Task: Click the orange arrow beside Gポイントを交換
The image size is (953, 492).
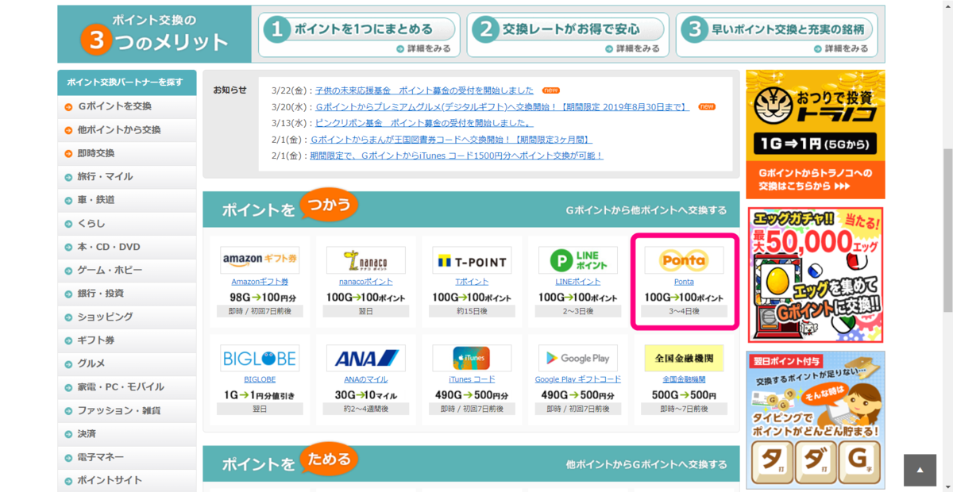Action: coord(69,106)
